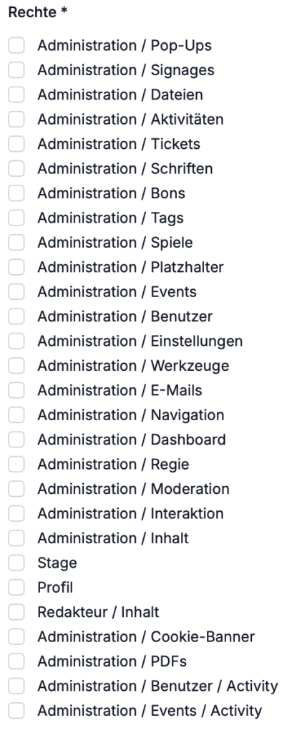Screen dimensions: 292x733
Task: Select Administration / Aktivitäten permission
Action: 16,120
